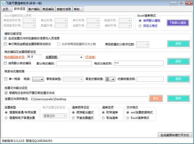Toggle 生成发票文件时检查销方信息和人员信息 checkbox
194x144 pixels.
point(32,38)
